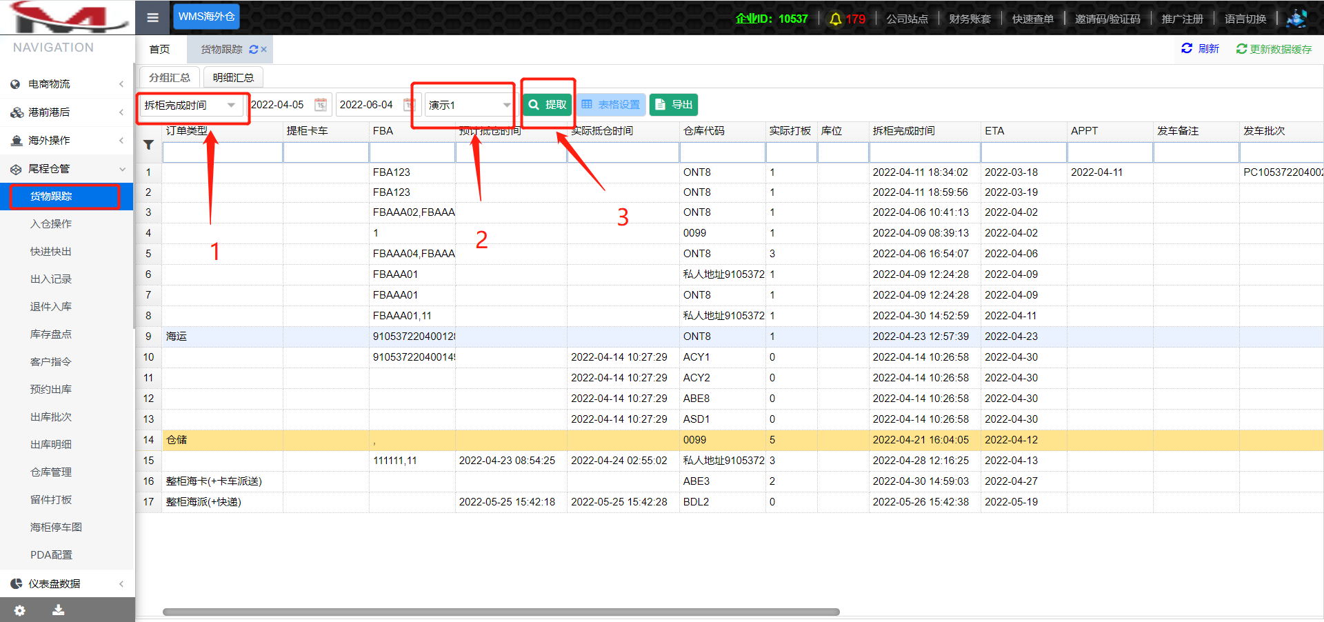Switch to the 明细汇总 tab
Image resolution: width=1324 pixels, height=622 pixels.
click(x=233, y=77)
